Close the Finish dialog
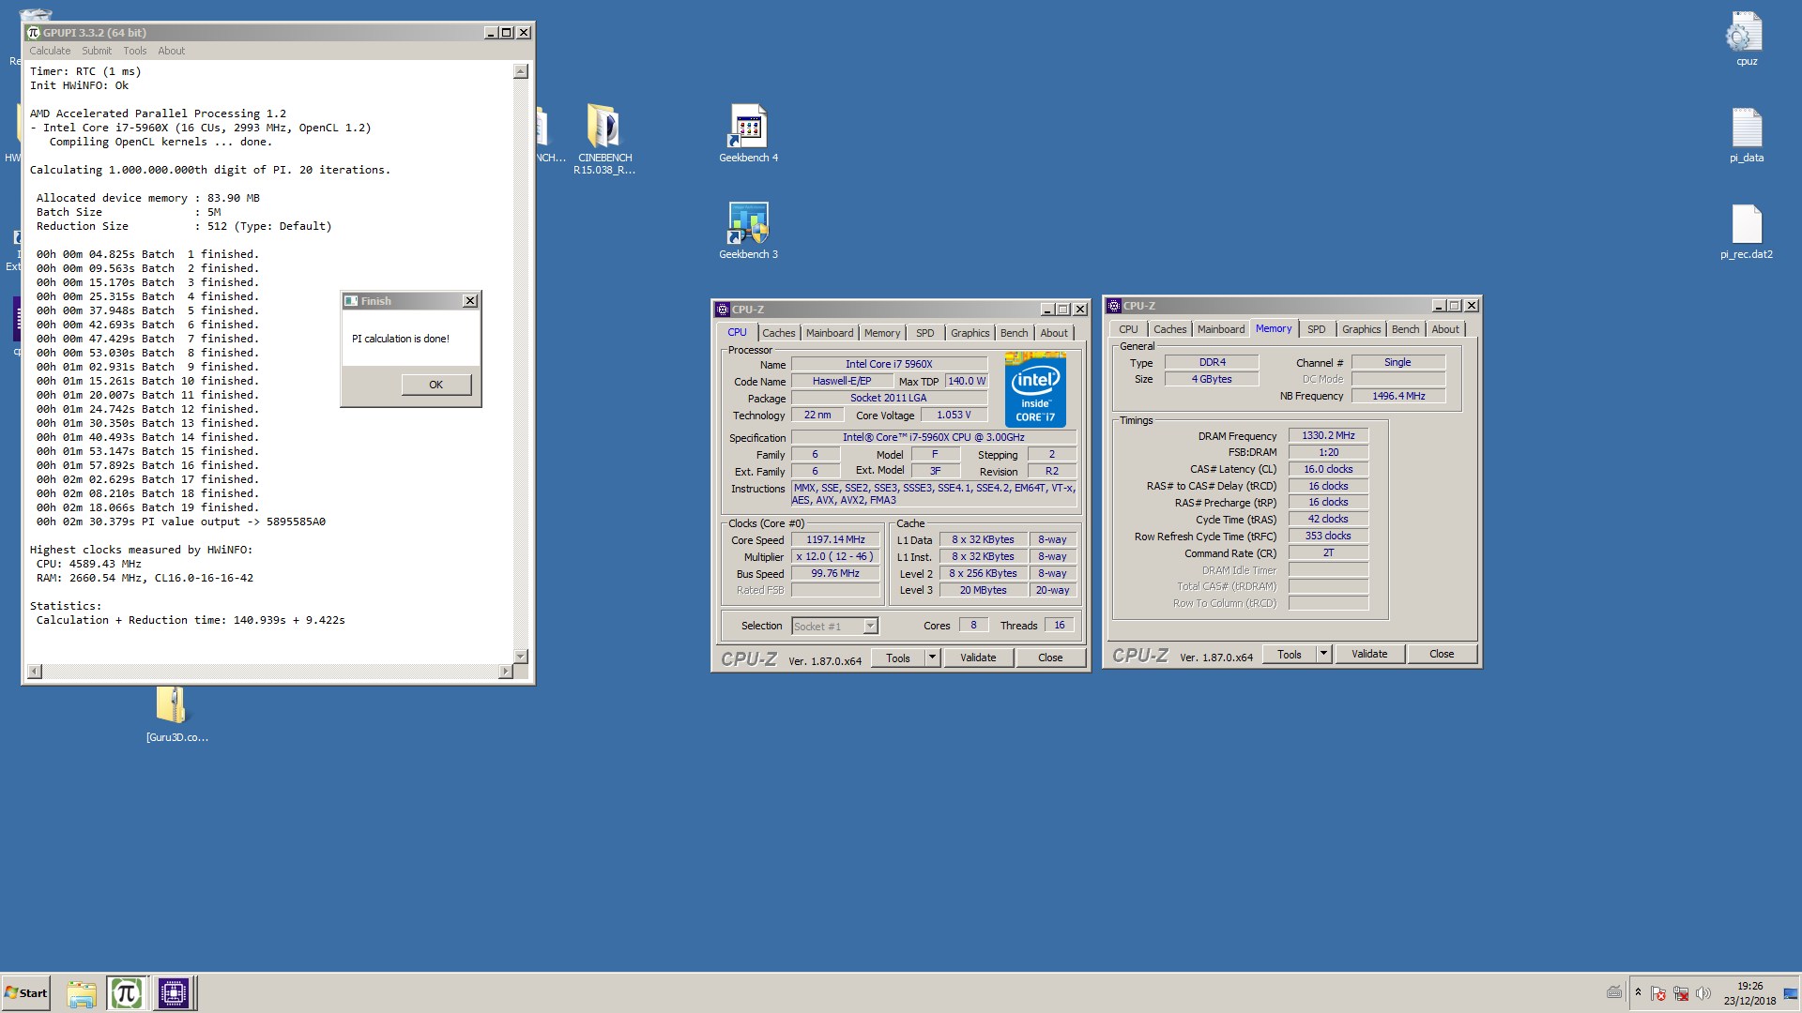 tap(470, 301)
